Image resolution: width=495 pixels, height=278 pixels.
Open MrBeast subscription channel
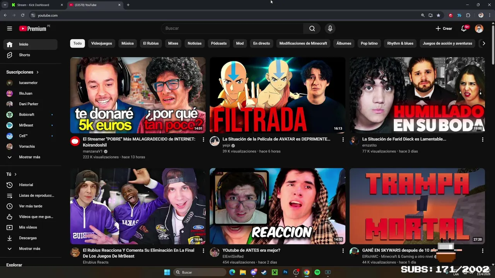pyautogui.click(x=31, y=125)
